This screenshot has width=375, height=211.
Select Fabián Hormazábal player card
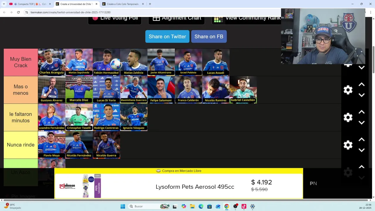click(x=106, y=62)
